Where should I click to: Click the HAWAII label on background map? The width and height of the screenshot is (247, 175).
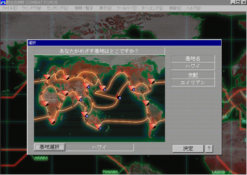[x=41, y=158]
